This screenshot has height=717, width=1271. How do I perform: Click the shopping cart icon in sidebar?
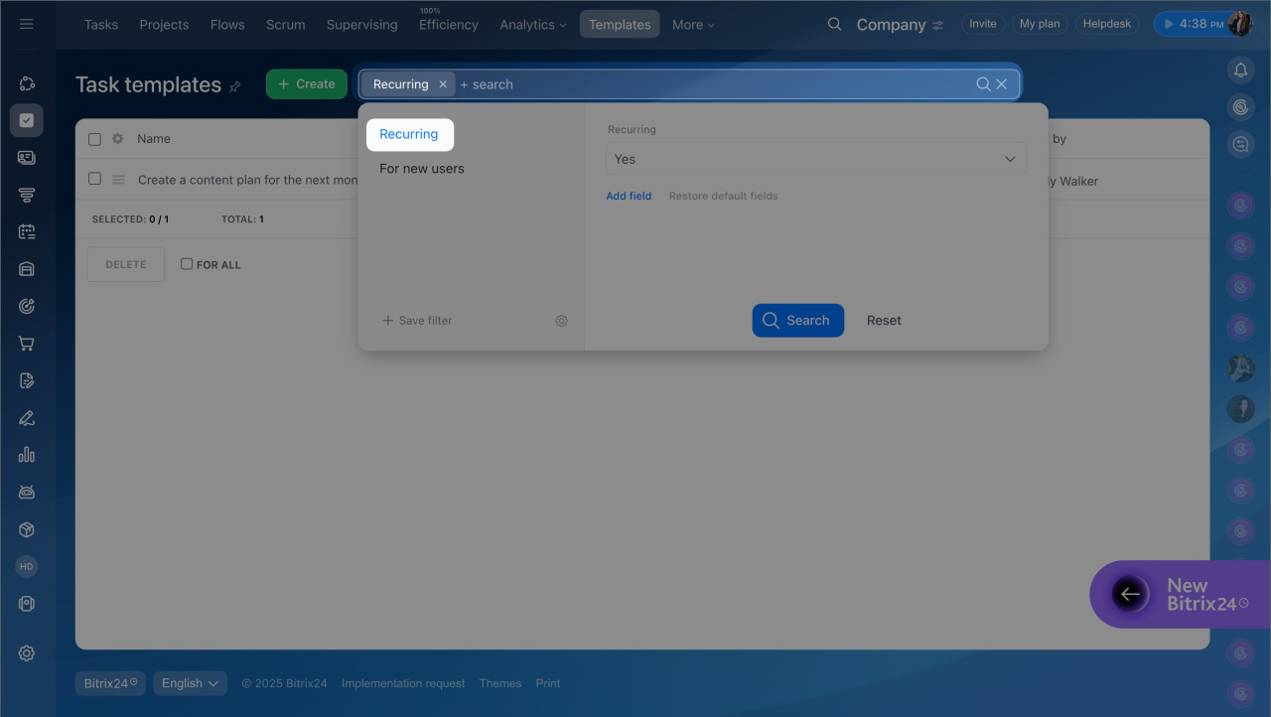[27, 344]
